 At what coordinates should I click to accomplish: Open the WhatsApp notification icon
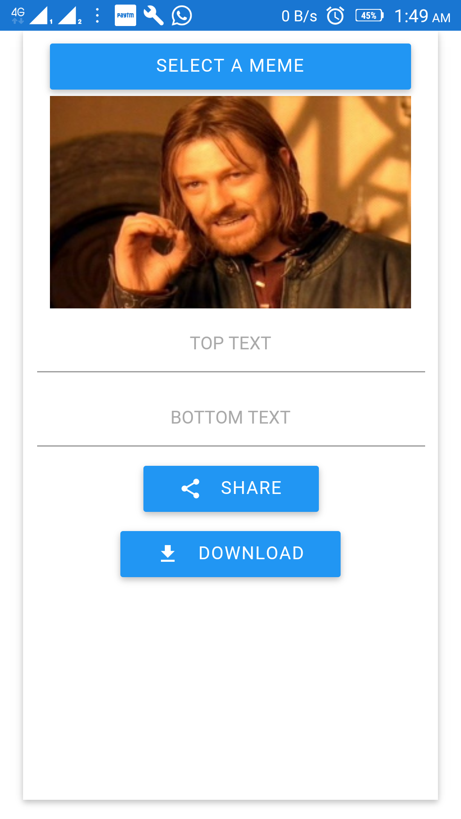coord(182,16)
